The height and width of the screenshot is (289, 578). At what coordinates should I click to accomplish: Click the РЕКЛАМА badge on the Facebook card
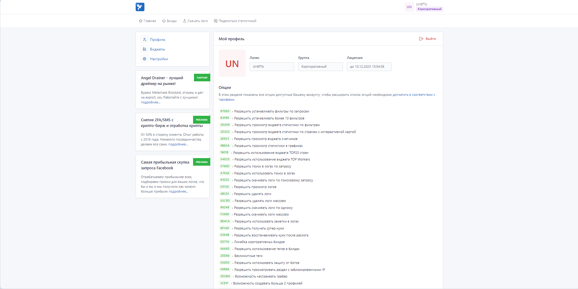click(x=202, y=162)
